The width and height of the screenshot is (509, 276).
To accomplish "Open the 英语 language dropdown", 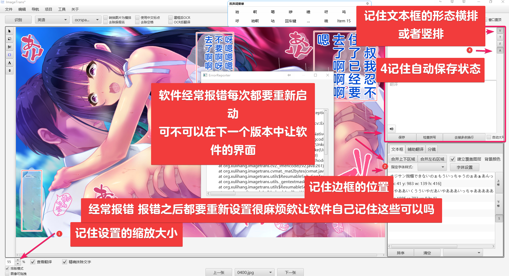I will (x=52, y=20).
